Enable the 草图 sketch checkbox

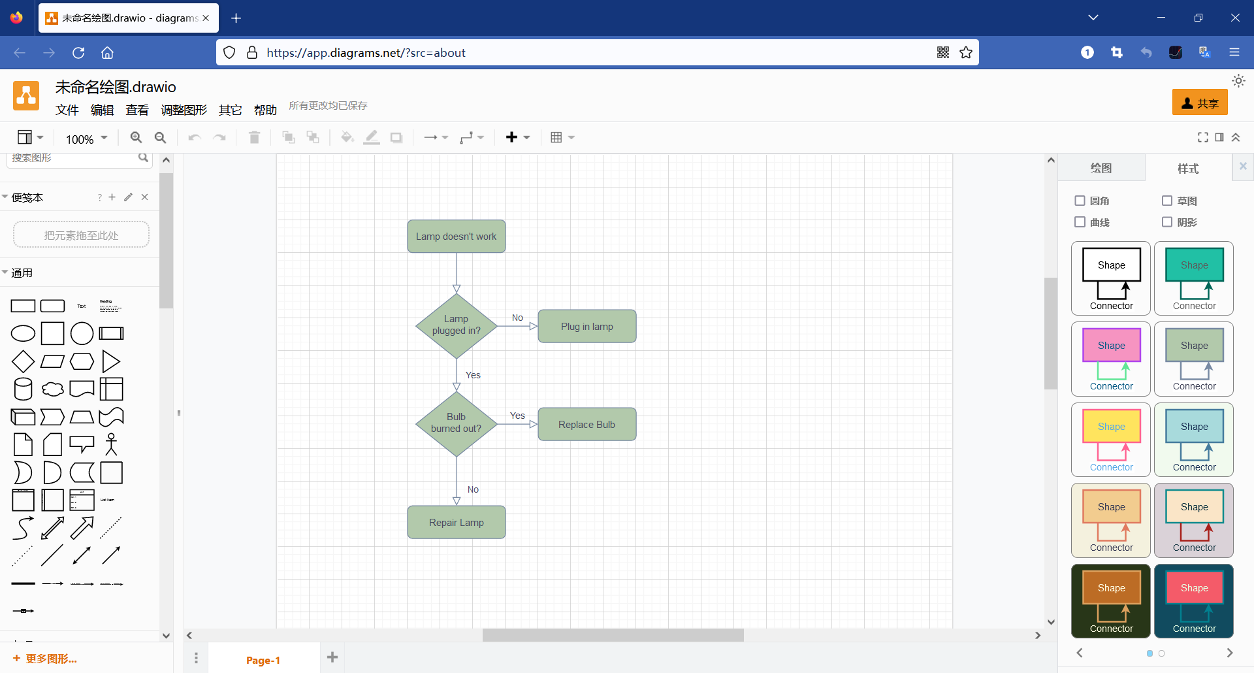(x=1167, y=201)
